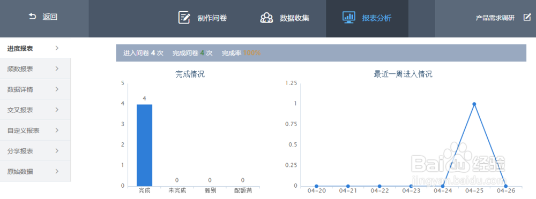Image resolution: width=536 pixels, height=199 pixels.
Task: Click the 未完成 axis label
Action: [177, 191]
